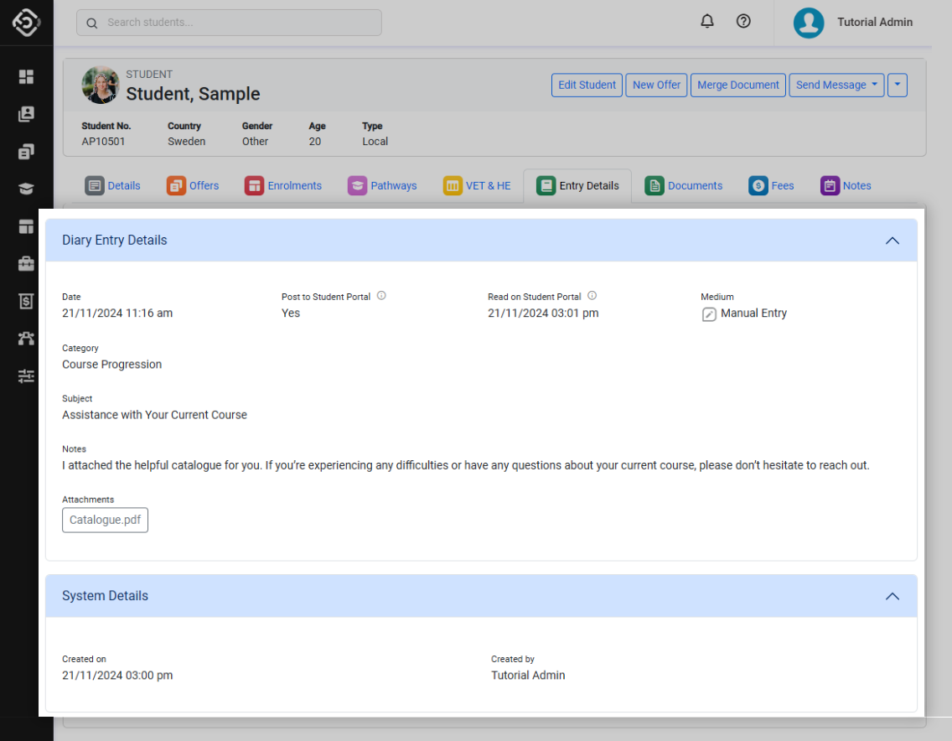Image resolution: width=952 pixels, height=741 pixels.
Task: Open the Send Message dropdown
Action: 836,85
